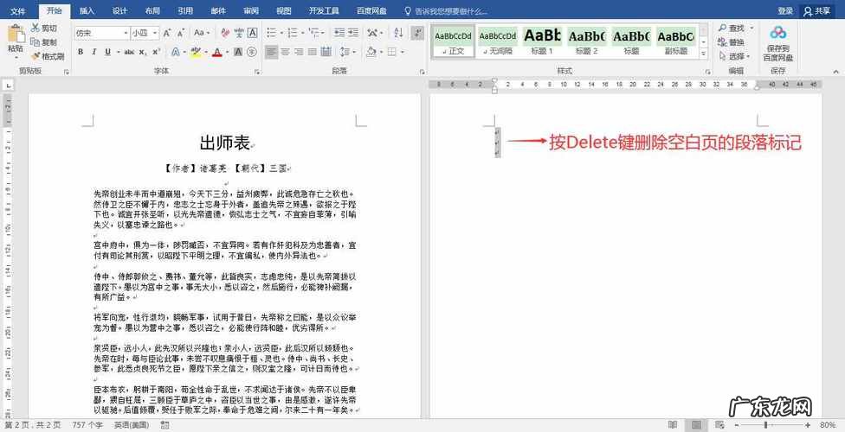Open the font name (仿宋) dropdown
This screenshot has height=432, width=845.
[126, 33]
